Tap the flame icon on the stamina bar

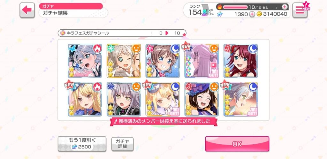pos(220,7)
